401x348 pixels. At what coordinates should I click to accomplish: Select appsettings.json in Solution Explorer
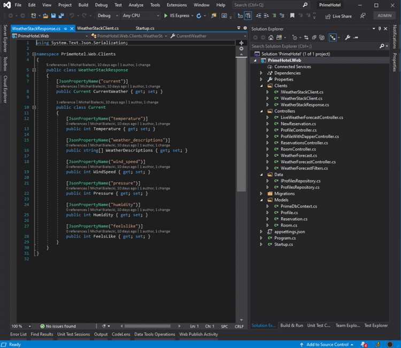289,232
